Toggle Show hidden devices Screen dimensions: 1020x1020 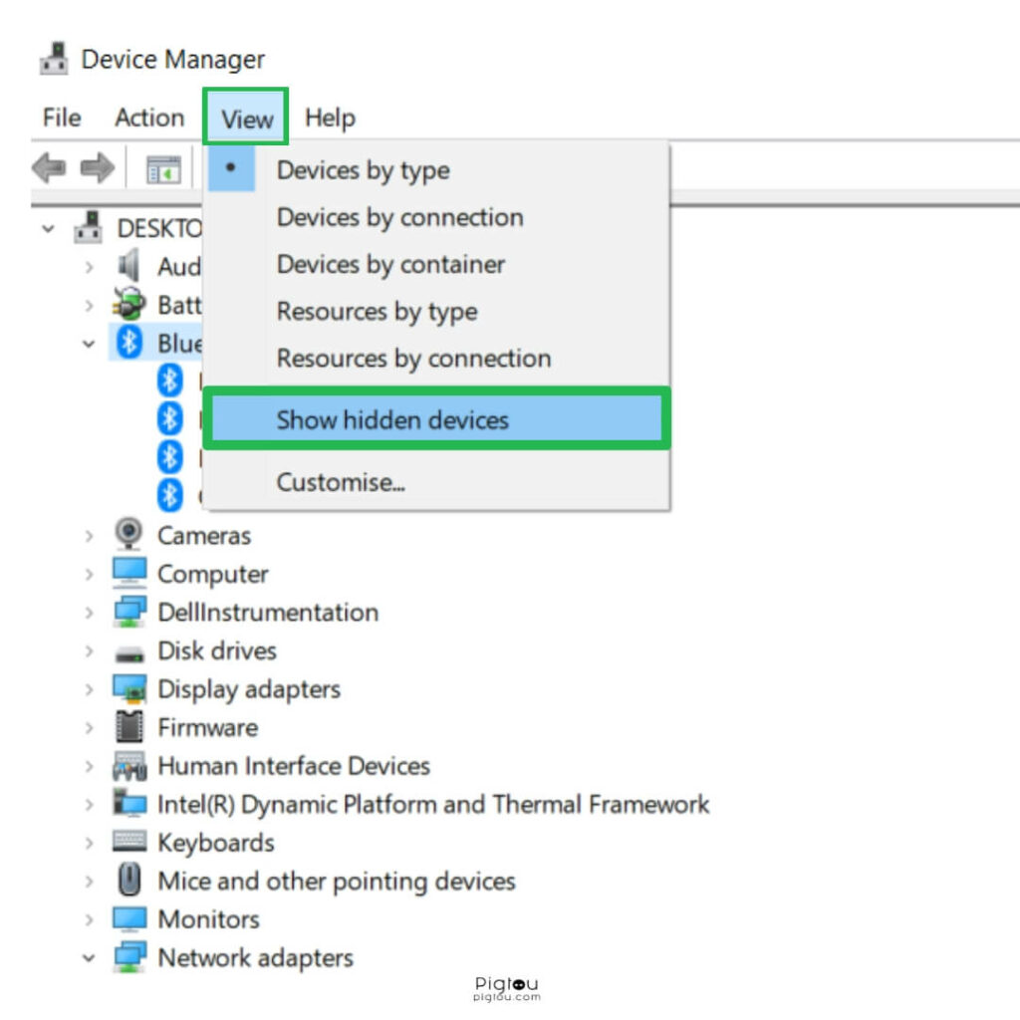[x=436, y=419]
